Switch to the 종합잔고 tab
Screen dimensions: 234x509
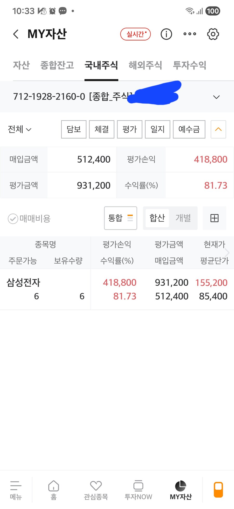click(57, 65)
